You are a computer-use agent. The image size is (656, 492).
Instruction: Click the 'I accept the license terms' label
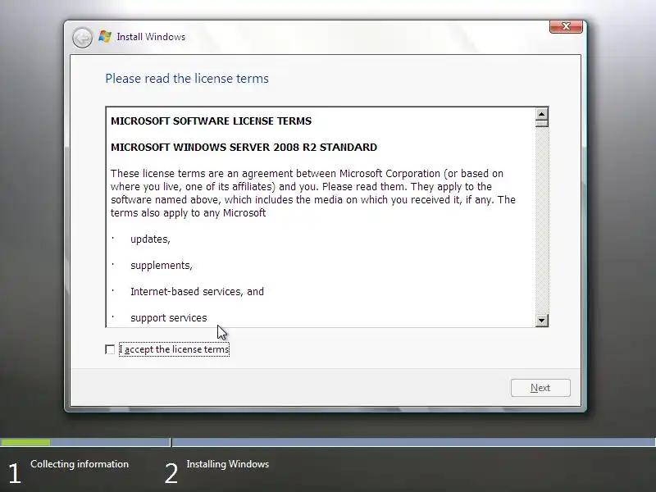[x=174, y=349]
